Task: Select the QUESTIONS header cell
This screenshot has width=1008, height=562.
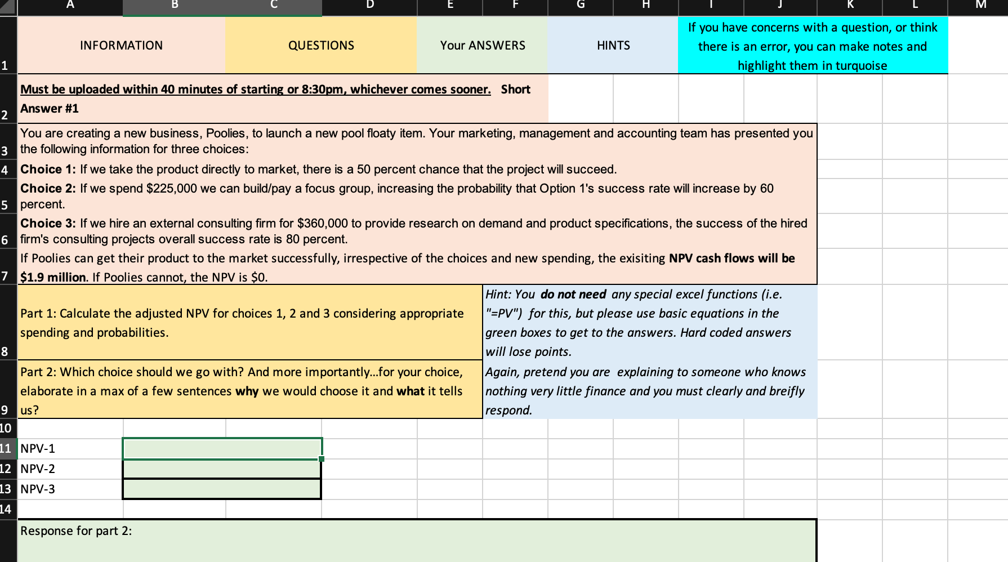Action: 320,45
